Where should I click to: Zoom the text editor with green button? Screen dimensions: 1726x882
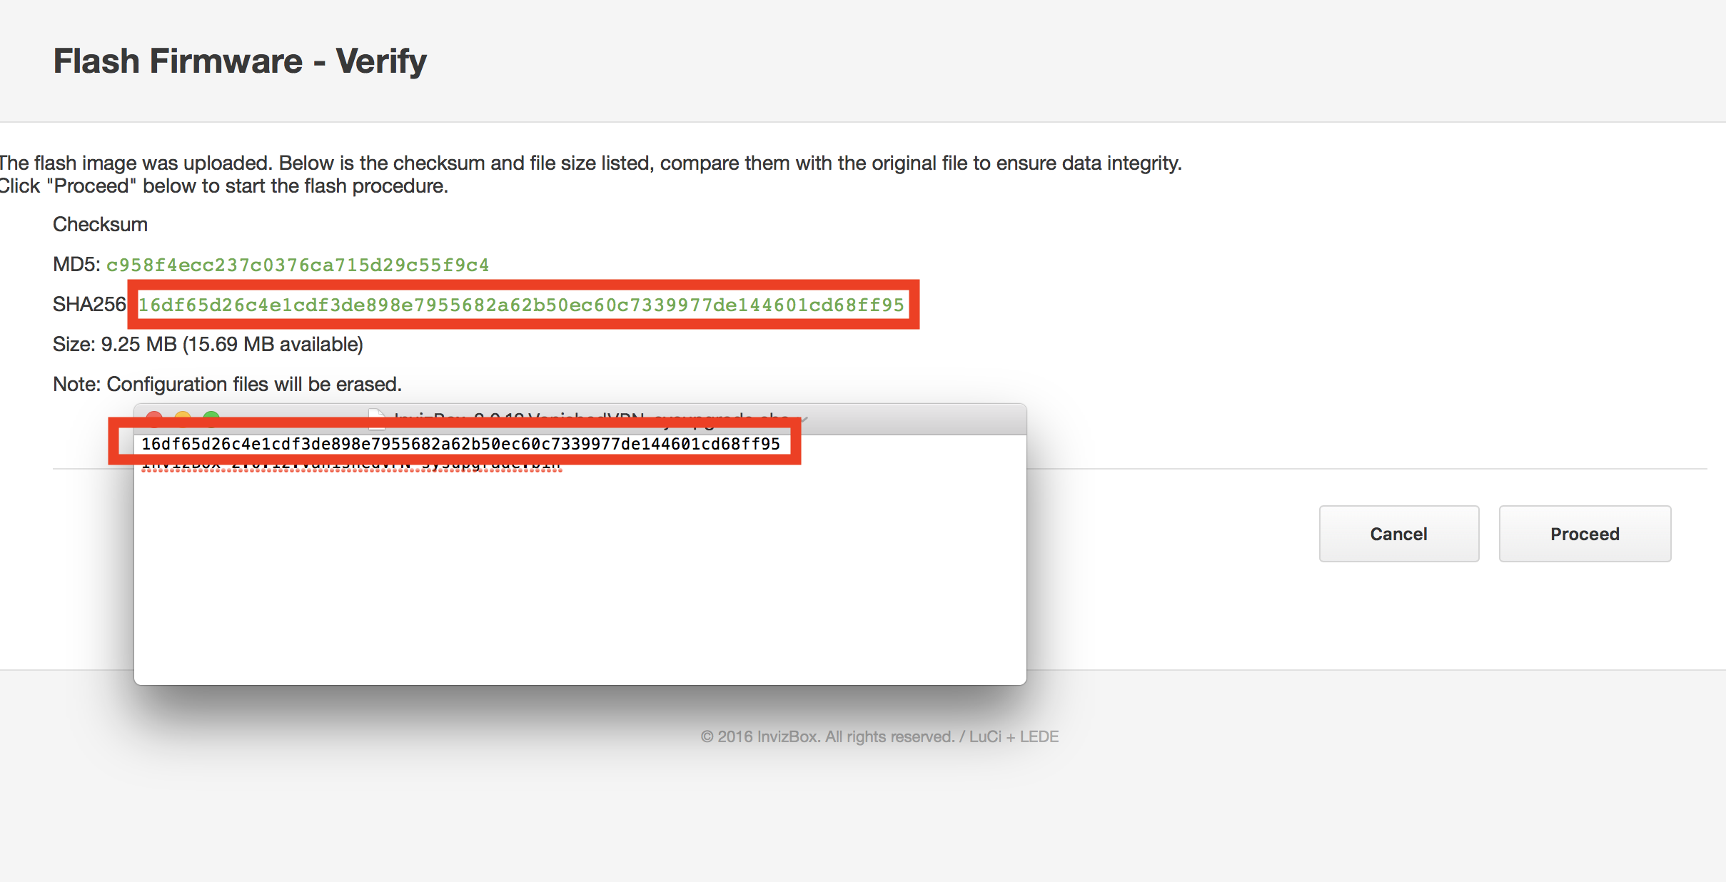211,415
